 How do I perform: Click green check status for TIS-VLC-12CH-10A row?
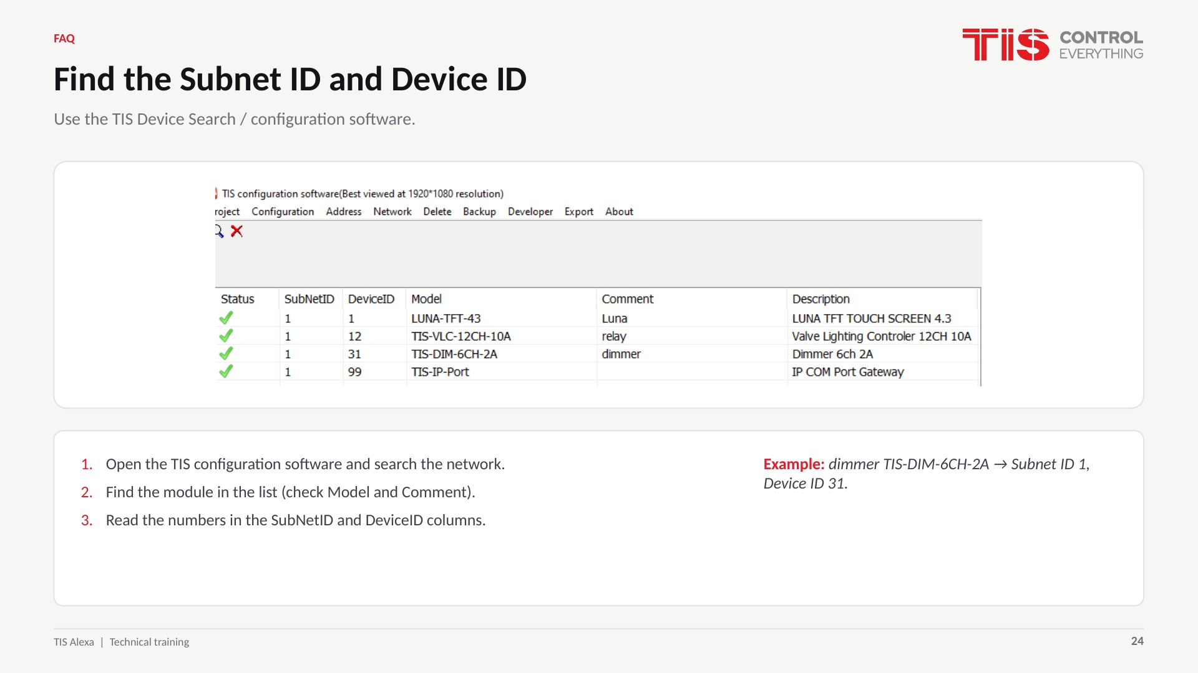tap(226, 336)
